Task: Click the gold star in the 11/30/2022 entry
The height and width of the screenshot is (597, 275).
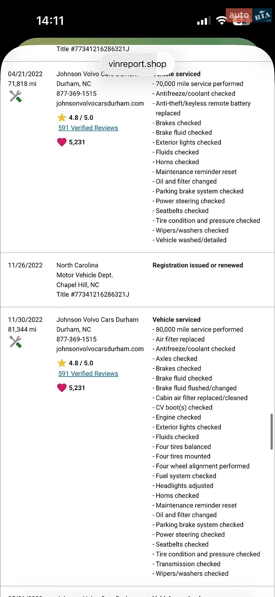Action: click(x=62, y=363)
